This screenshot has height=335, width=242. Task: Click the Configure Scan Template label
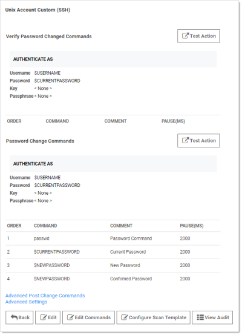158,317
